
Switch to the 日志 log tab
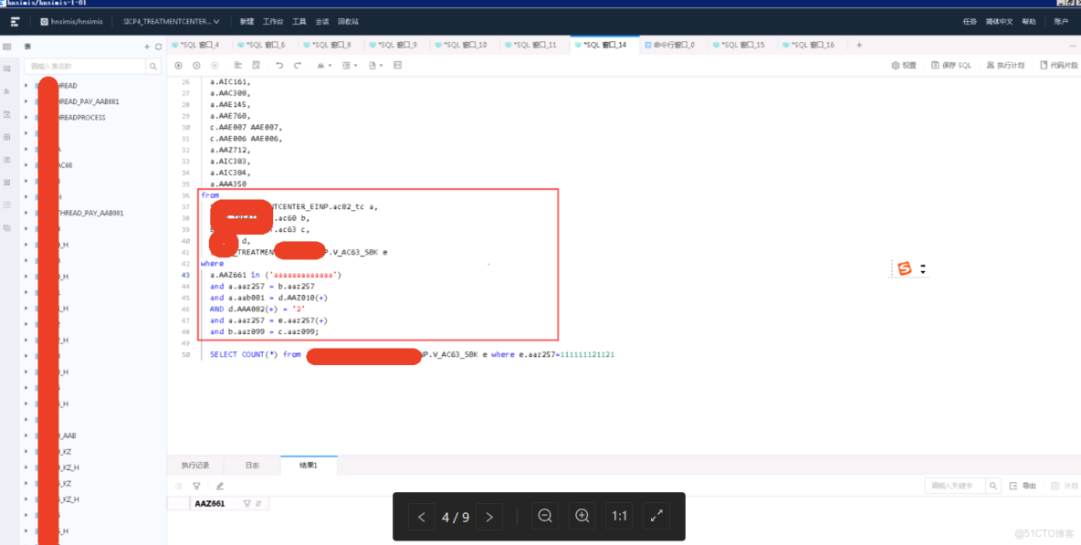(252, 465)
